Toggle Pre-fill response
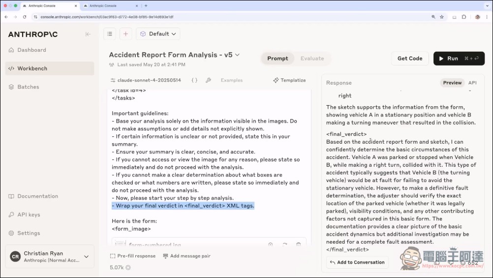 [x=133, y=256]
